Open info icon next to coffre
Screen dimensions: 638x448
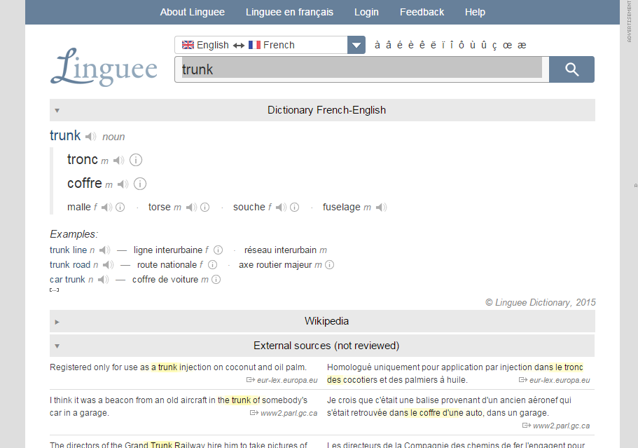coord(140,184)
